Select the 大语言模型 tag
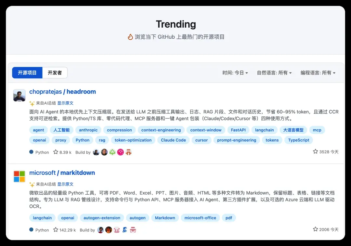The height and width of the screenshot is (246, 351). [293, 130]
